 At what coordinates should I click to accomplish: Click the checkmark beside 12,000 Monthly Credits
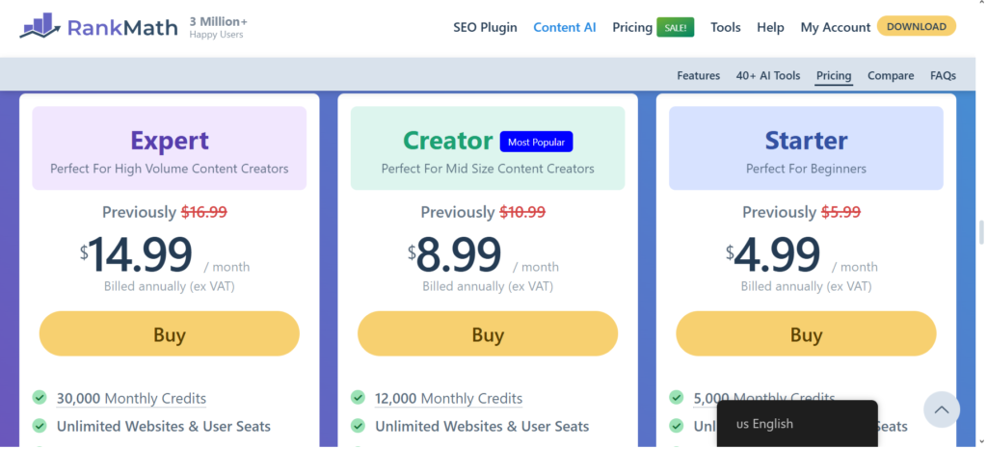[359, 397]
